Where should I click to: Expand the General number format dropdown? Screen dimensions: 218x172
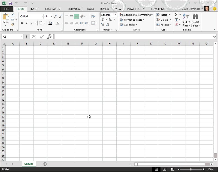click(x=116, y=15)
